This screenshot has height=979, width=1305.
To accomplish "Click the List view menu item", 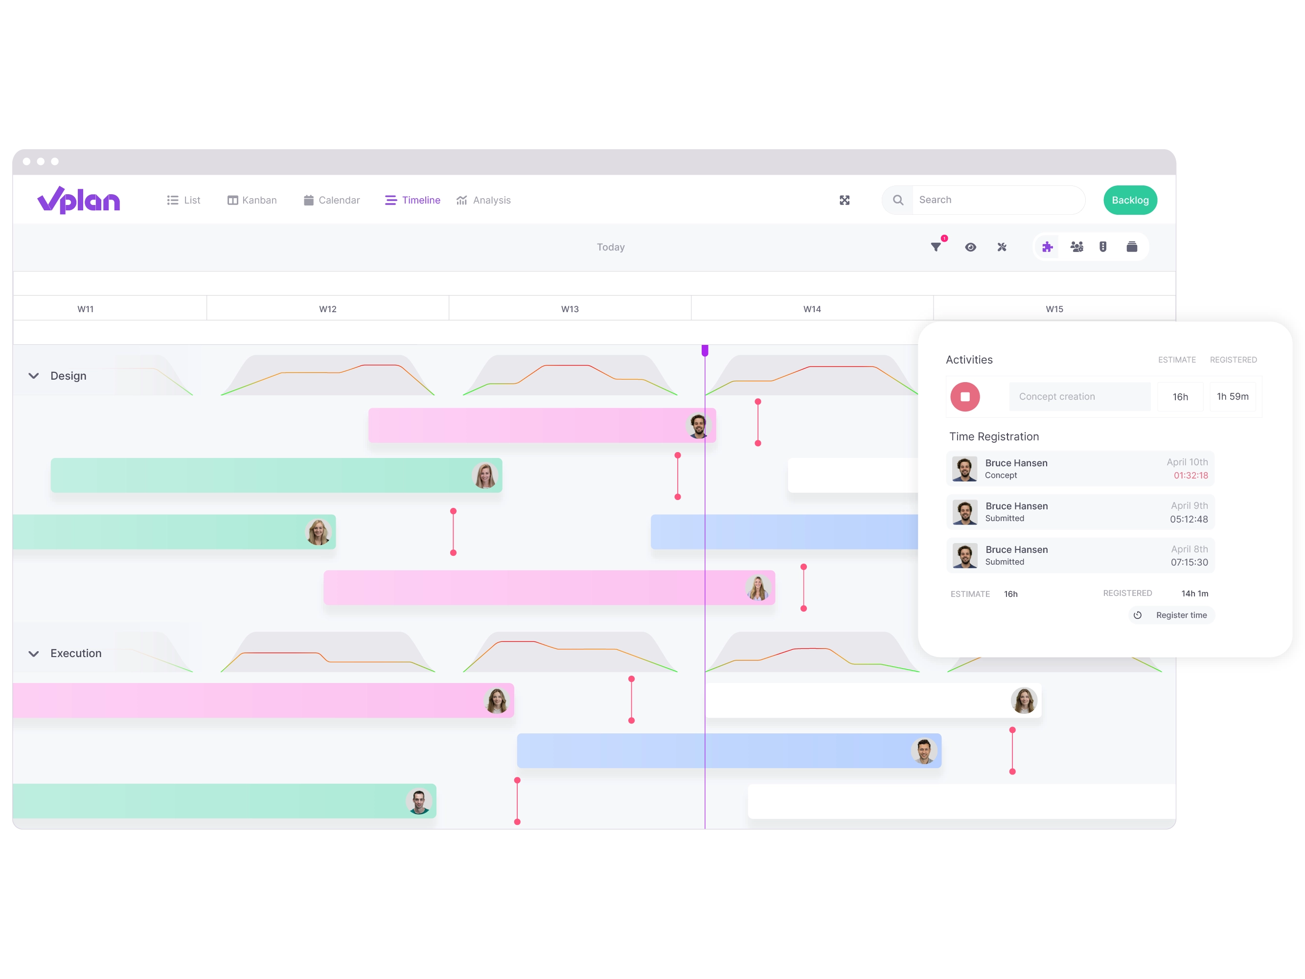I will click(186, 200).
